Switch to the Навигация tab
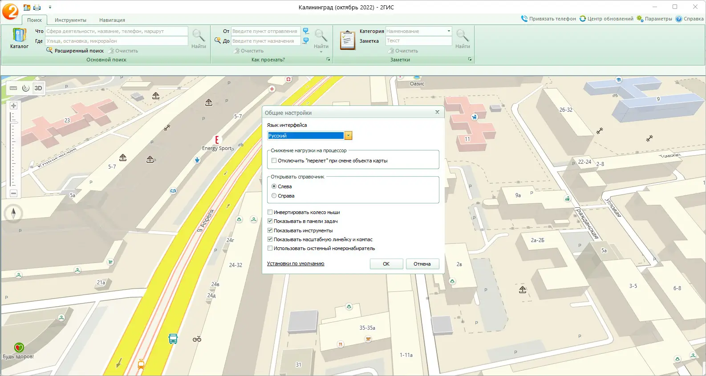This screenshot has height=376, width=706. pyautogui.click(x=112, y=20)
